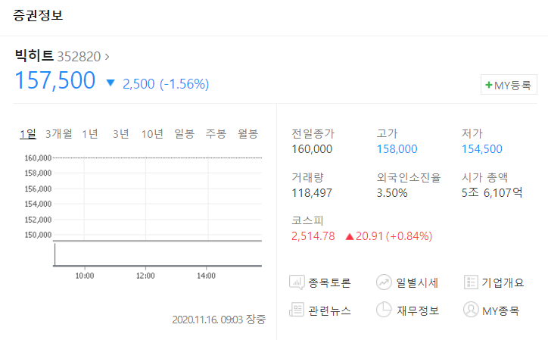Click the 고가 value 158,000

[x=397, y=149]
